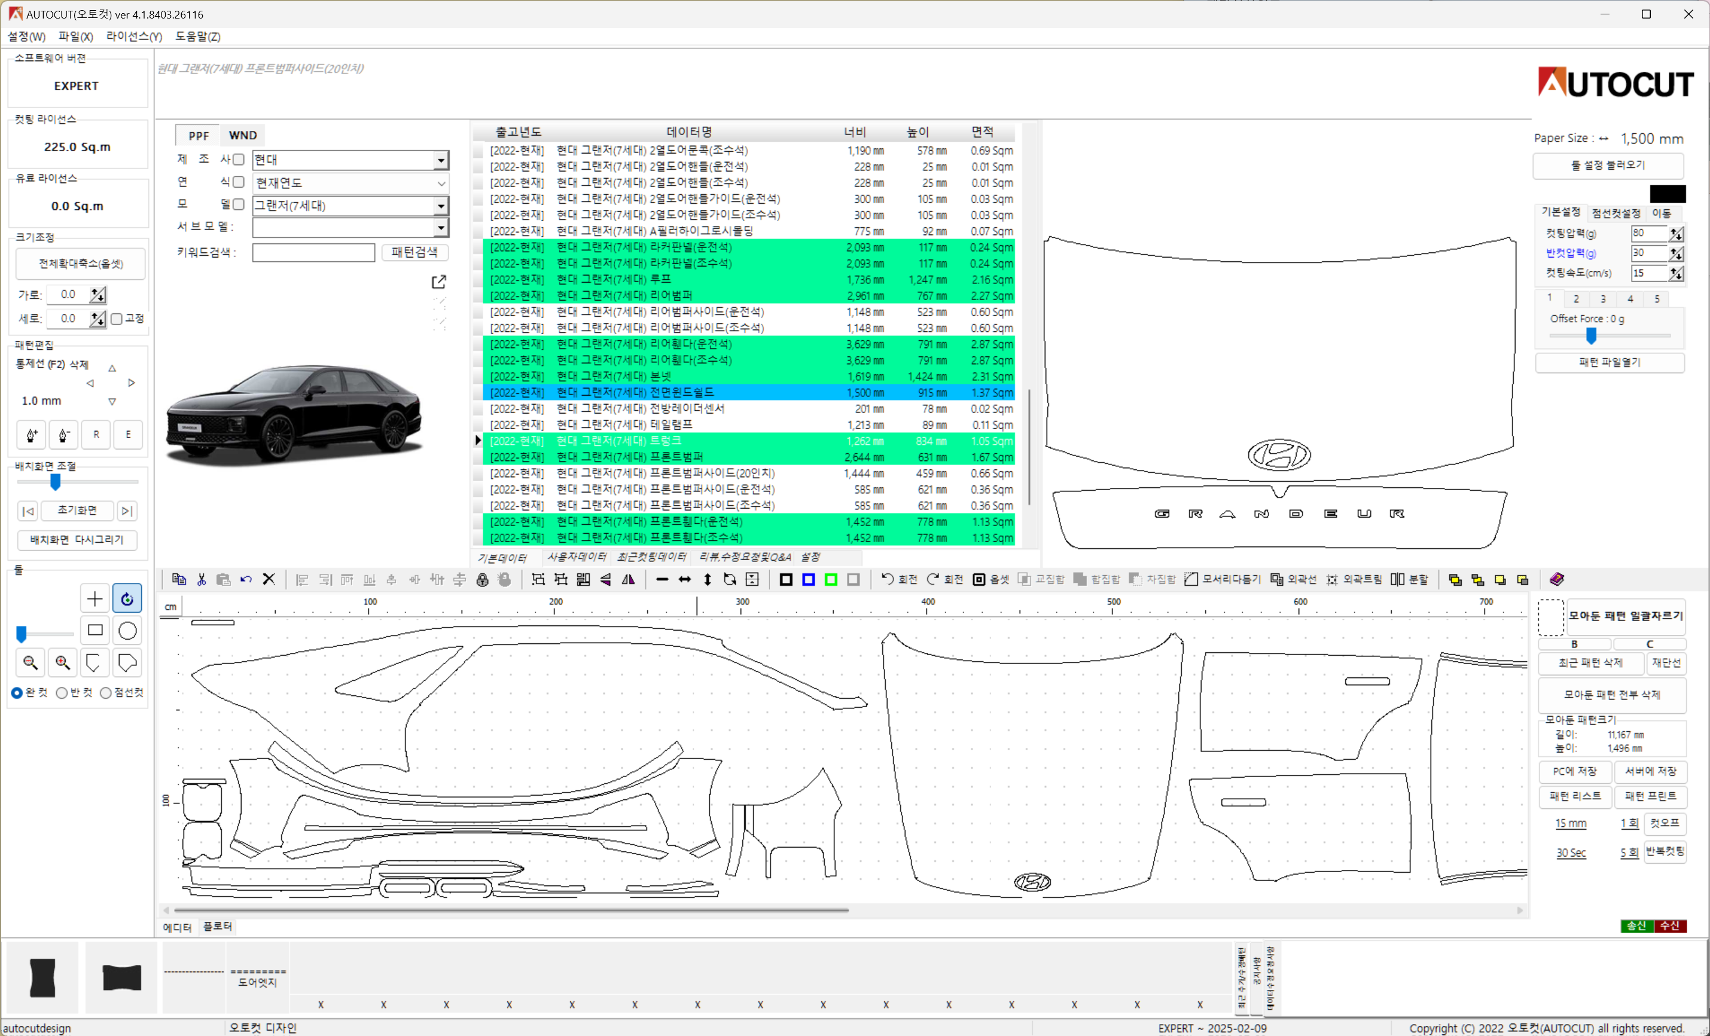Click the 모서리다듬기 corner trim tool
Screen dimensions: 1710x1036
click(1221, 579)
